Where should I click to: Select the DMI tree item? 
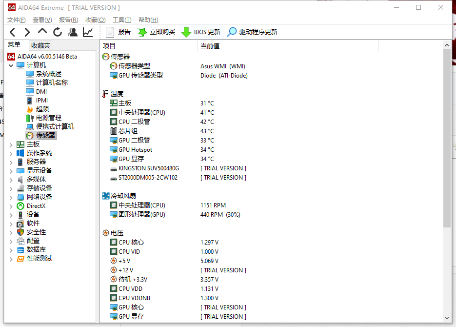click(37, 91)
